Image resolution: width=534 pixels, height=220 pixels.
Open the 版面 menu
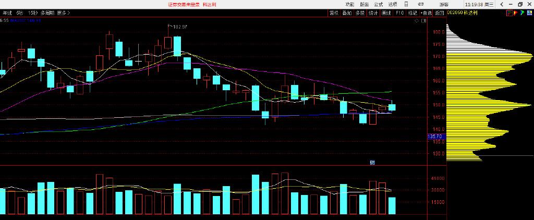pos(364,4)
